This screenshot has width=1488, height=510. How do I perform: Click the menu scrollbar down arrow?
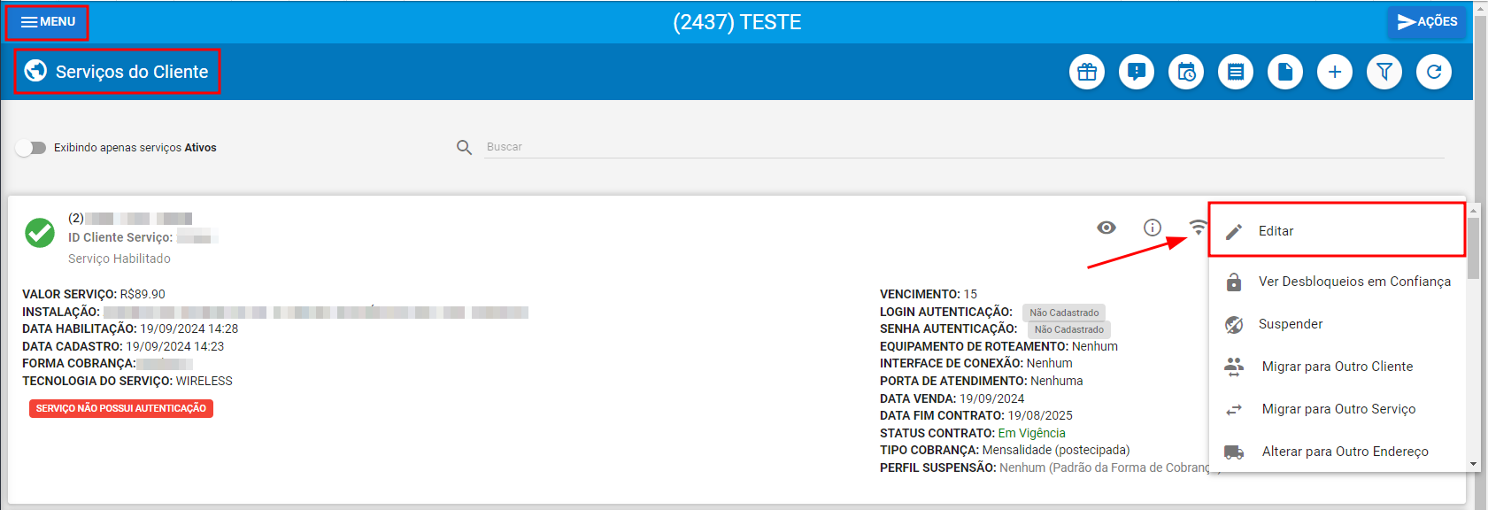1473,464
